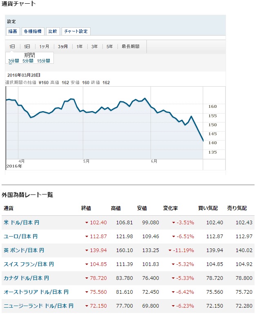Screen dimensions: 257x315
Task: Open the スイスフラン/日本円 currency pair
Action: point(29,264)
